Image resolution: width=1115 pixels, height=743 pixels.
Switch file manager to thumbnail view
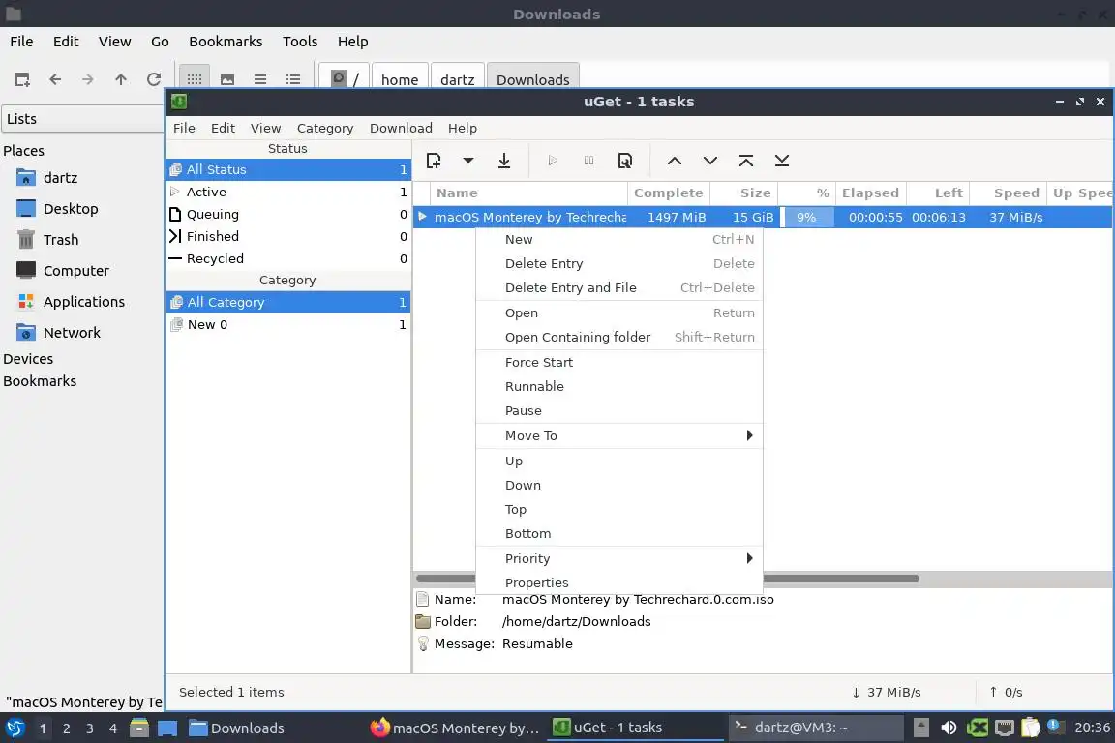pos(227,79)
